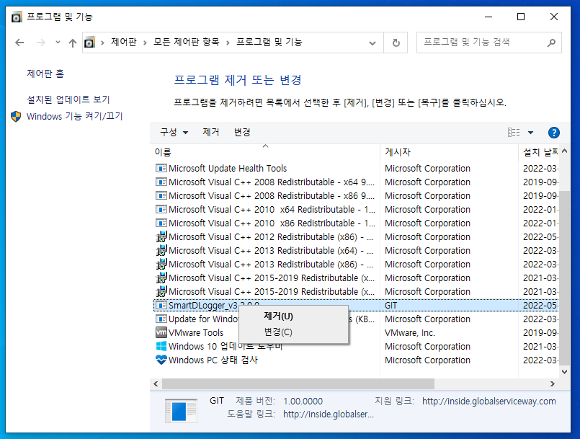Viewport: 580px width, 439px height.
Task: Click the shield icon beside Windows features
Action: (x=16, y=116)
